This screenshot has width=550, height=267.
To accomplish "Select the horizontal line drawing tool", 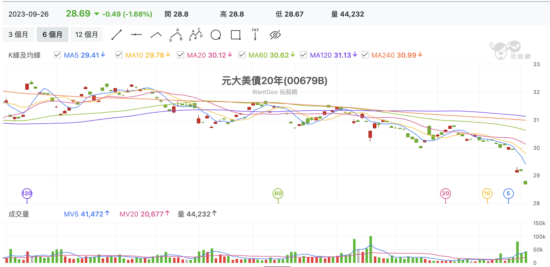I will tap(136, 35).
